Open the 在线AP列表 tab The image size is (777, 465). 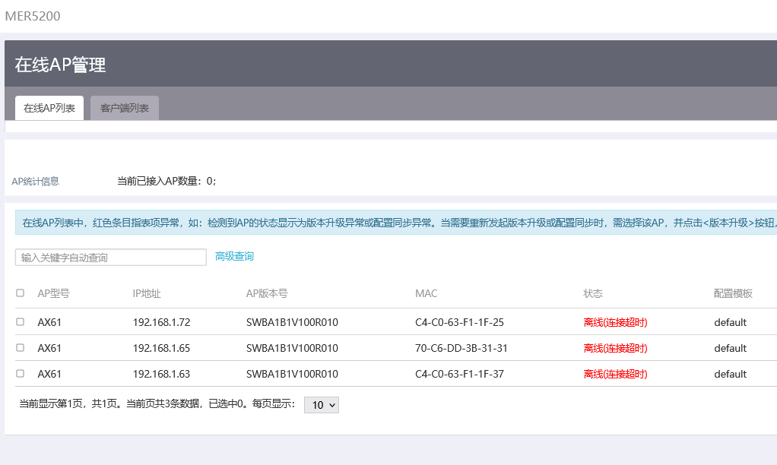click(x=49, y=108)
